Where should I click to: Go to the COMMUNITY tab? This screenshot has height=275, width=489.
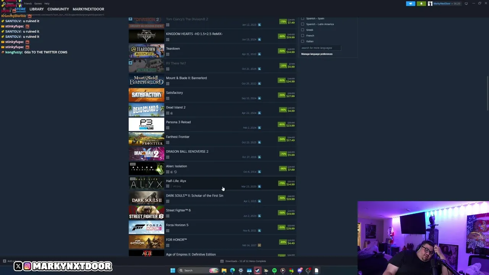point(58,9)
